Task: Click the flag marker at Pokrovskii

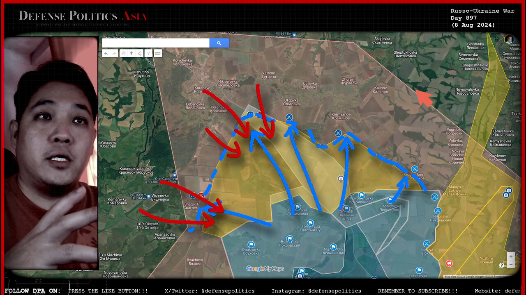Action: coord(289,238)
